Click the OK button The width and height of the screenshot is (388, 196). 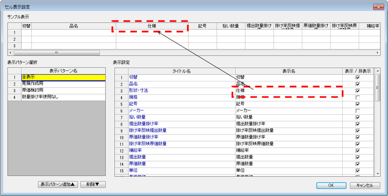click(x=331, y=185)
